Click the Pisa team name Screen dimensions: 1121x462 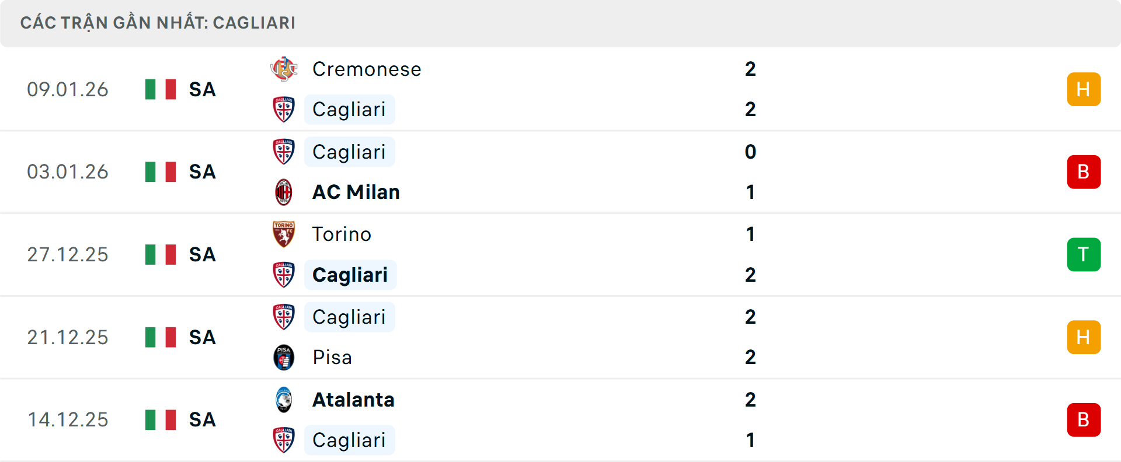[332, 357]
